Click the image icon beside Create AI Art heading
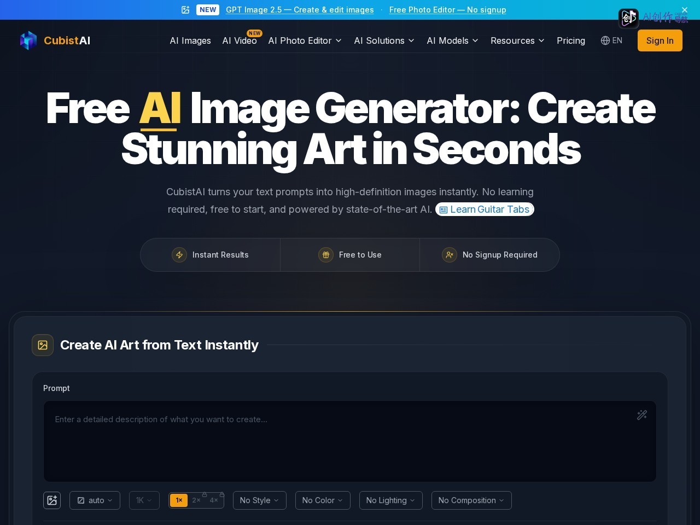 (43, 345)
